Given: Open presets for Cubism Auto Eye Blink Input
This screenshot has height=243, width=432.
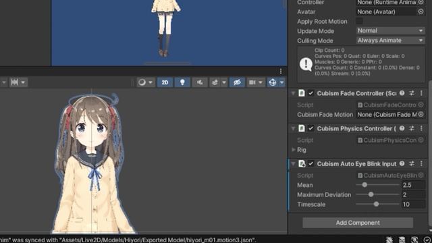Looking at the screenshot, I should tap(412, 163).
